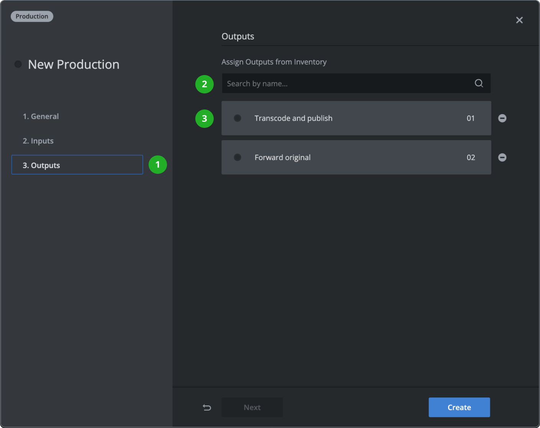Remove the Transcode and publish output
Viewport: 540px width, 428px height.
click(502, 118)
